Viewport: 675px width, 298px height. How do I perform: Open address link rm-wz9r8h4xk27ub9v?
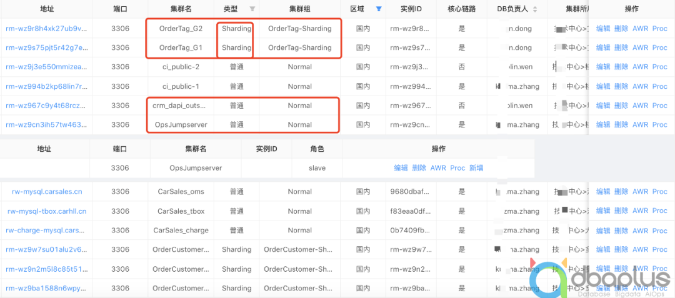click(x=46, y=29)
